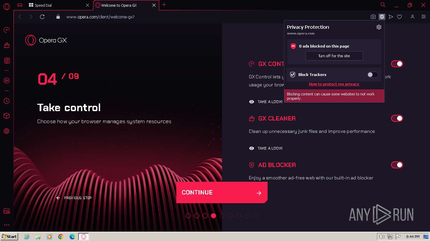Screen dimensions: 430x241
Task: Click the GX CLEANER heading
Action: click(x=277, y=118)
